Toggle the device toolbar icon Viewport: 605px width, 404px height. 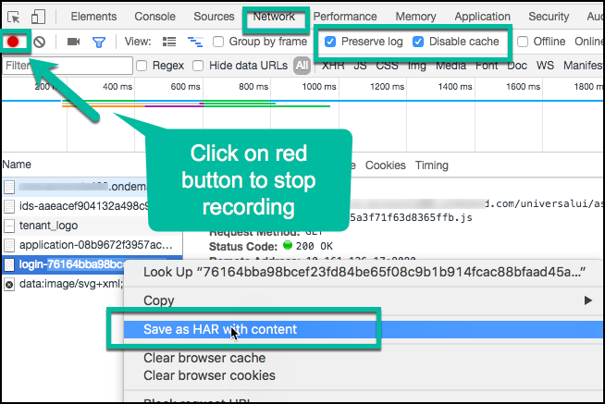(x=38, y=17)
